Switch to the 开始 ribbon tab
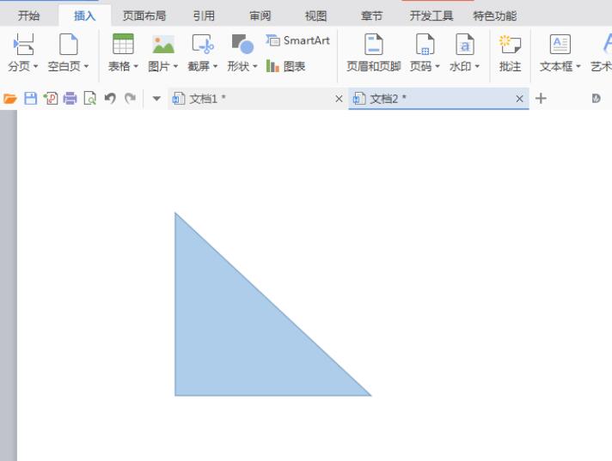The width and height of the screenshot is (612, 461). coord(28,16)
